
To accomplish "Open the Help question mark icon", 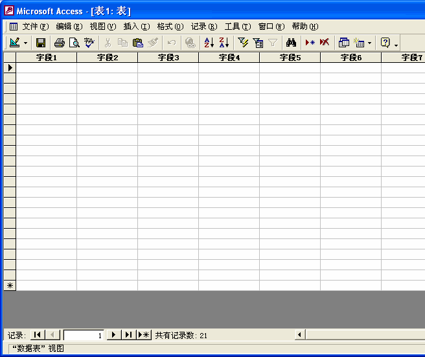I will tap(385, 43).
